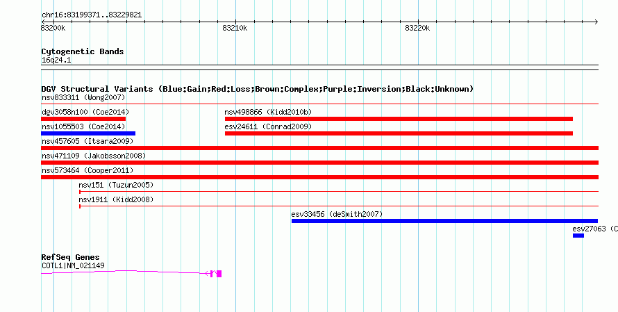Click the DGV Structural Variants track title
Image resolution: width=618 pixels, height=312 pixels.
click(258, 89)
